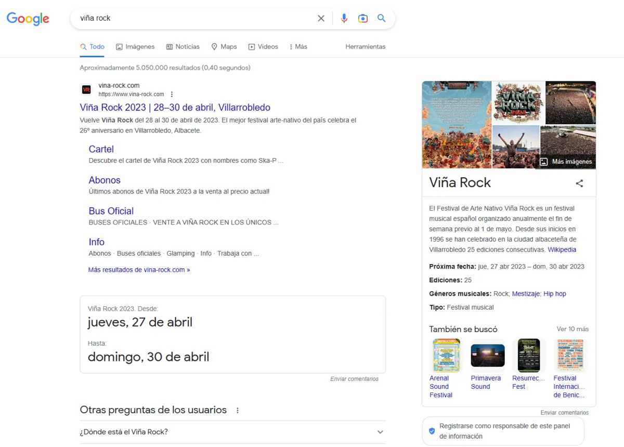Screen dimensions: 624x447
Task: Click shield icon by Registrarse como responsable
Action: [432, 431]
